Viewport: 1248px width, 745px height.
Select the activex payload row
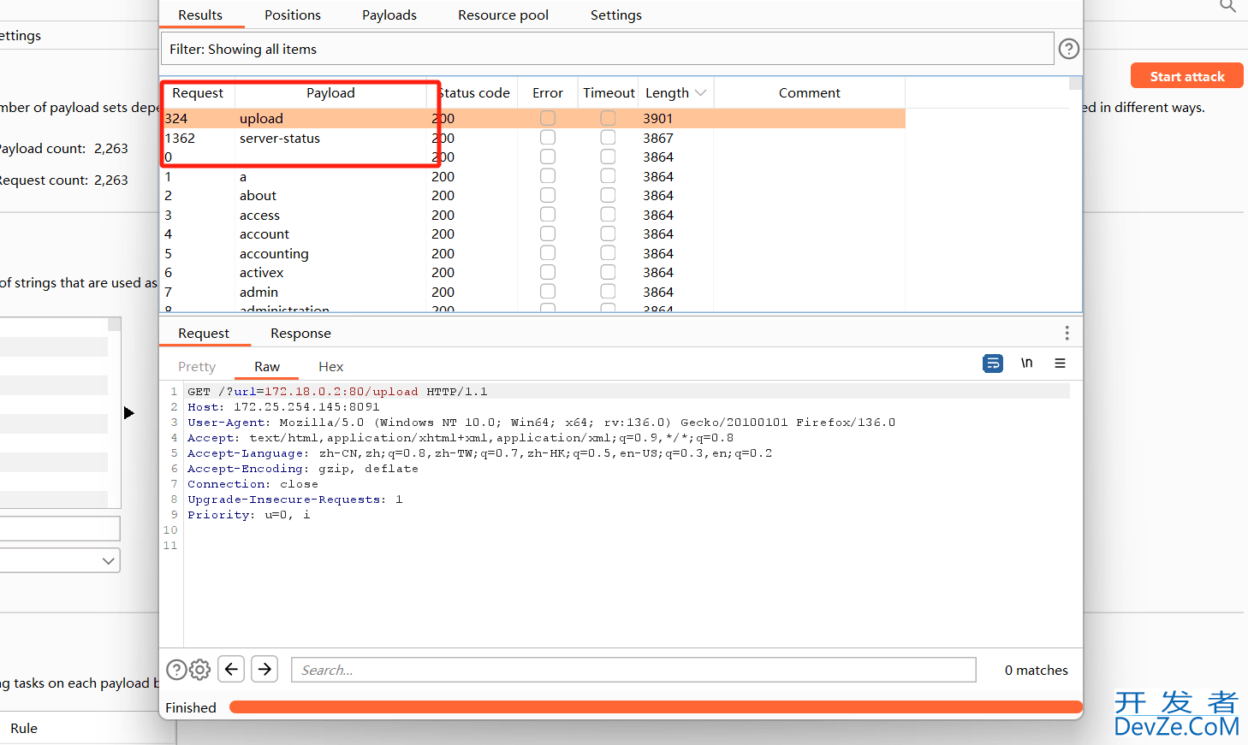(533, 272)
